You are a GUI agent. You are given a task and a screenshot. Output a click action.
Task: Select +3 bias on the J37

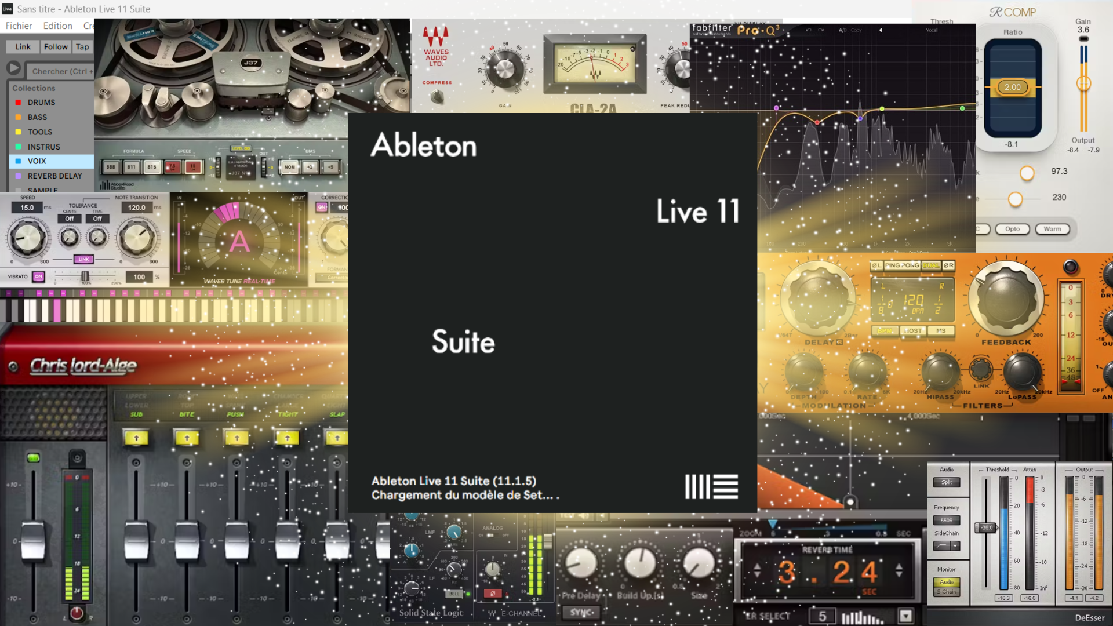[x=310, y=167]
